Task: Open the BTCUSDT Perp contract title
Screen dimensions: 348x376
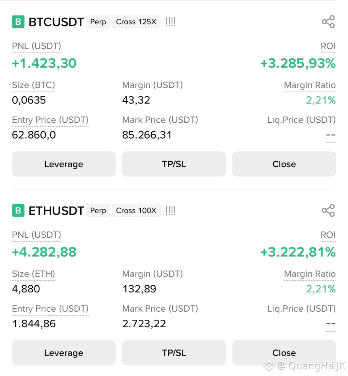Action: (x=56, y=22)
